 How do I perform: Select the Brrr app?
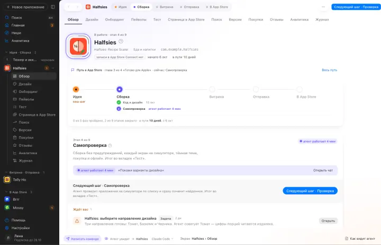tap(30, 200)
